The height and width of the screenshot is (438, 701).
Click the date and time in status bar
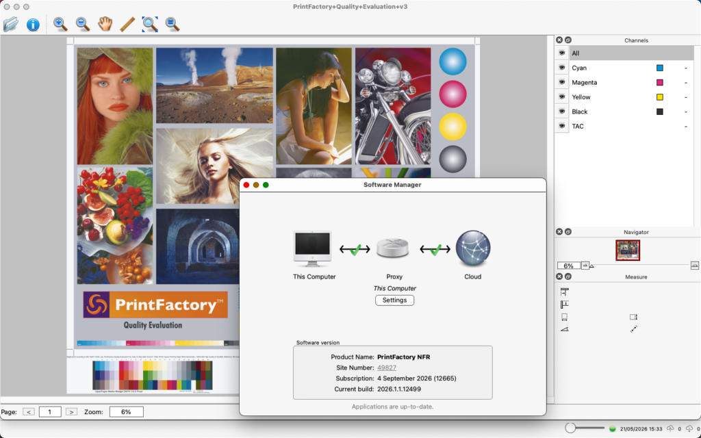tap(641, 428)
